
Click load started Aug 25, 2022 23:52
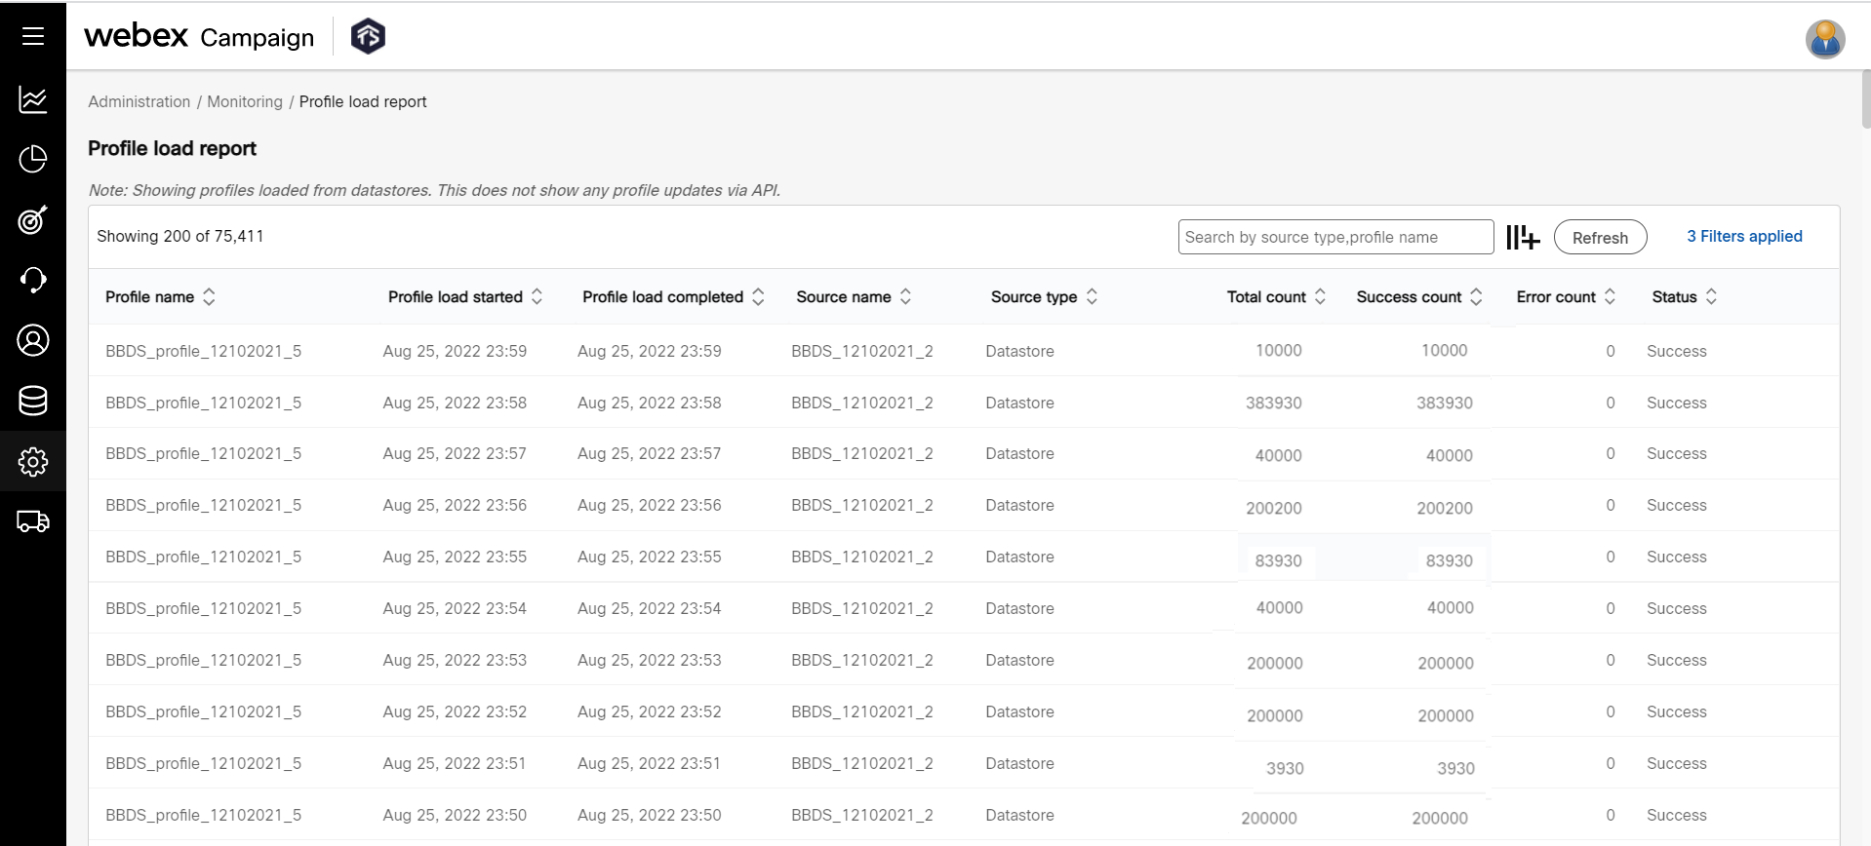[455, 711]
